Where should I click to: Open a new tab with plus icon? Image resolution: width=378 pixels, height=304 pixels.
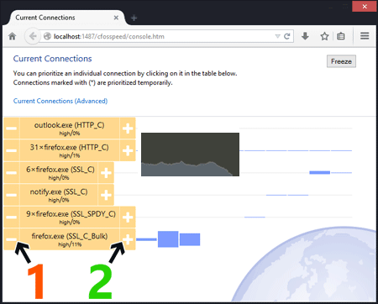[134, 18]
